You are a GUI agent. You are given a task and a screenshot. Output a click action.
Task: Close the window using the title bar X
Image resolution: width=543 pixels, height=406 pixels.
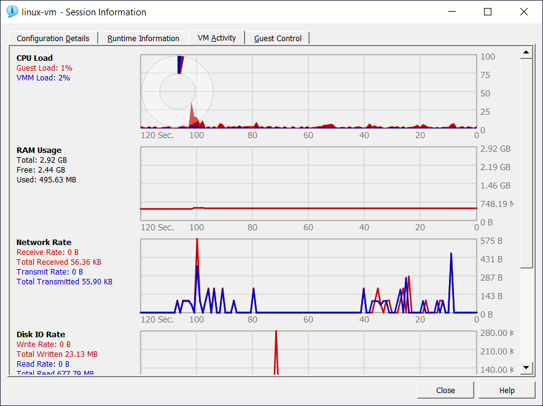523,12
